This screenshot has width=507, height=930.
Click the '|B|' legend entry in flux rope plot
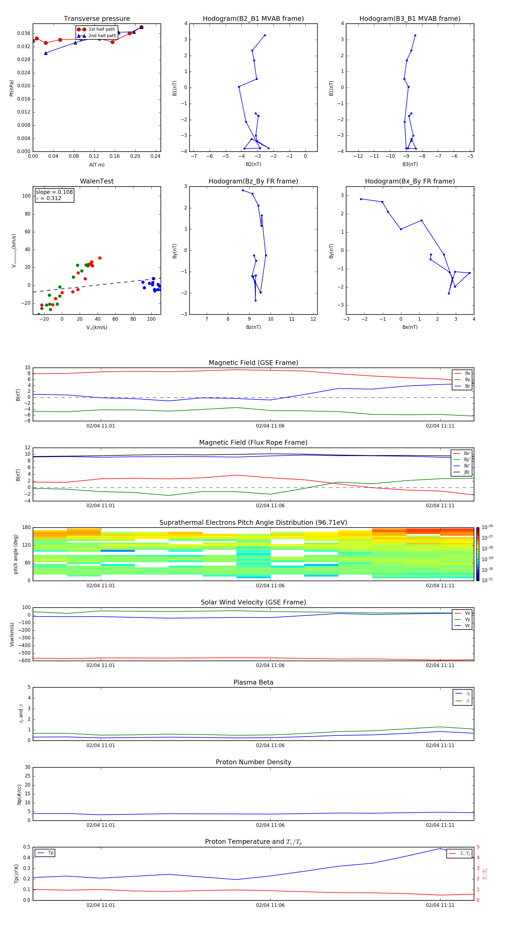tap(462, 472)
